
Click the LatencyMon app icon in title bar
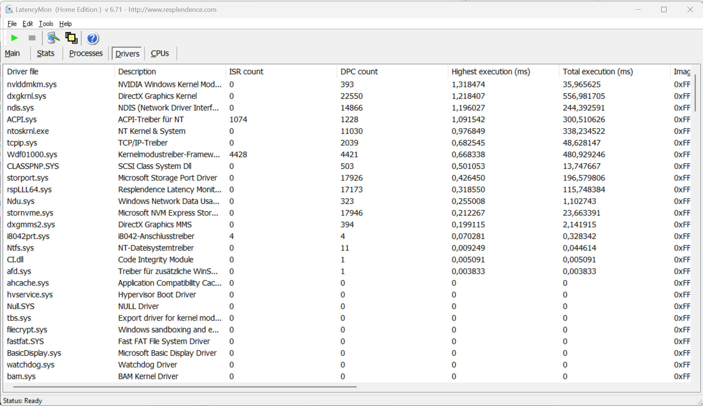coord(9,10)
